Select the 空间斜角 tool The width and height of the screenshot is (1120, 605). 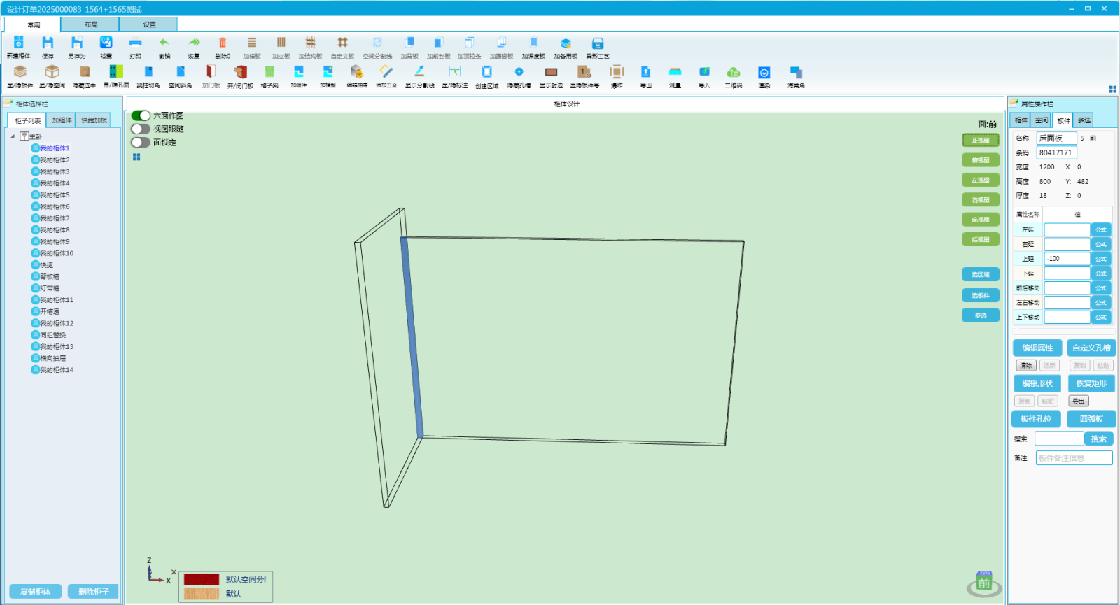pyautogui.click(x=181, y=72)
